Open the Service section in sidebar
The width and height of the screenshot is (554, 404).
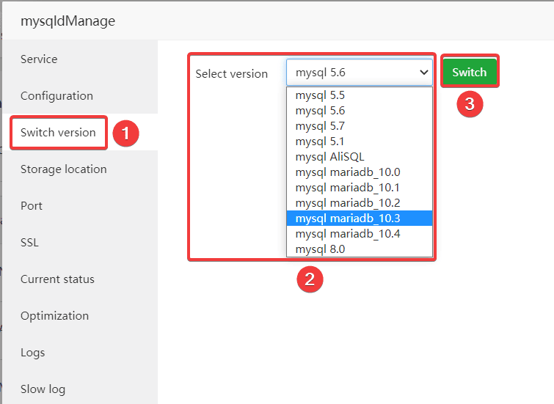pos(39,59)
